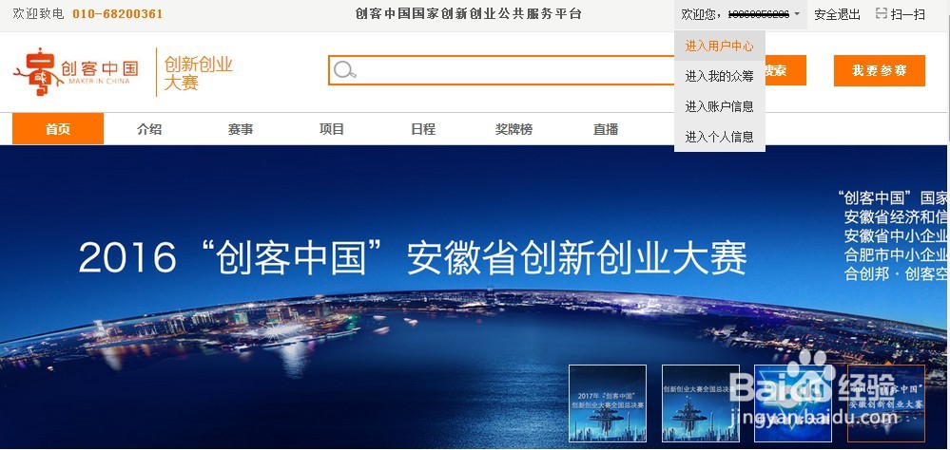
Task: Open the 日程 navigation tab
Action: [x=423, y=129]
